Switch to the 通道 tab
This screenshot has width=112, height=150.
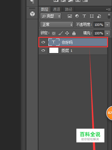(x=57, y=9)
